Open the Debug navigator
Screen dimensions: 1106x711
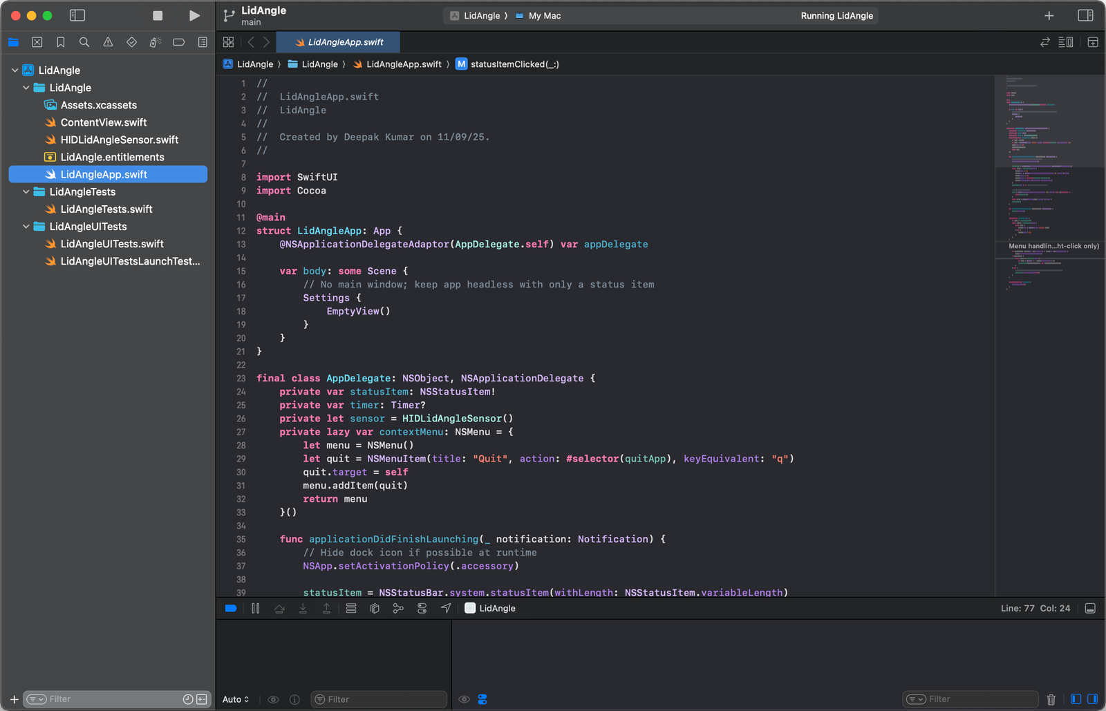coord(155,41)
